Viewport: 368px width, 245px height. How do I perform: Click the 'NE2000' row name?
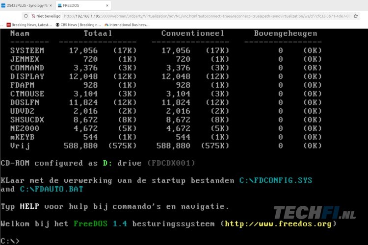pyautogui.click(x=25, y=128)
